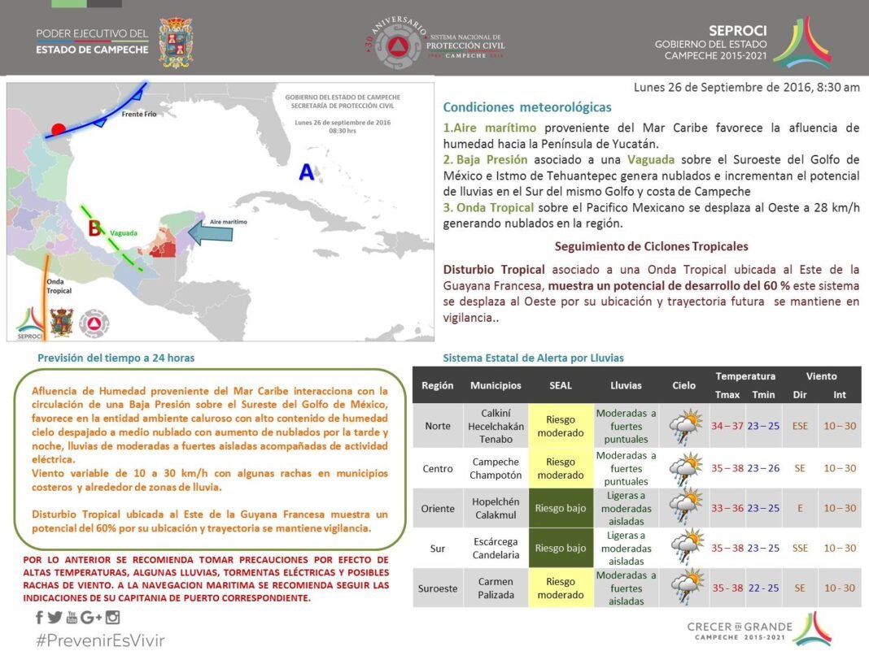The width and height of the screenshot is (869, 651).
Task: Click the Facebook icon
Action: tap(41, 618)
